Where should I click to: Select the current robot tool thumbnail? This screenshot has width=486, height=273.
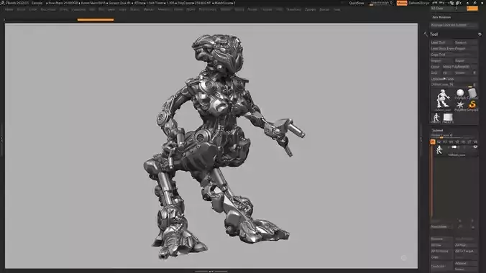[442, 99]
